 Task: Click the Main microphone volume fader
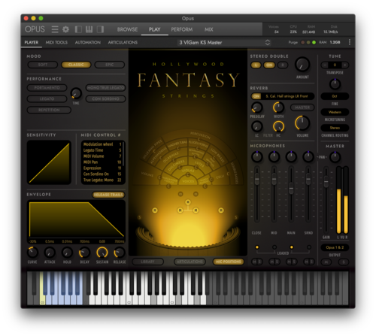click(x=291, y=189)
